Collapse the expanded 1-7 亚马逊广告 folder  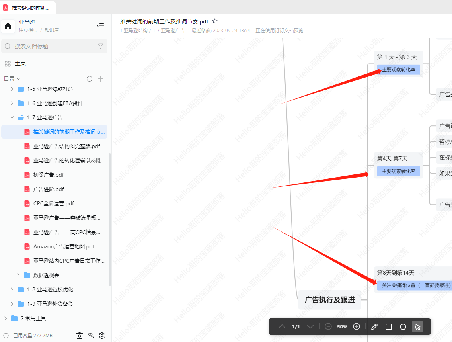click(x=12, y=117)
